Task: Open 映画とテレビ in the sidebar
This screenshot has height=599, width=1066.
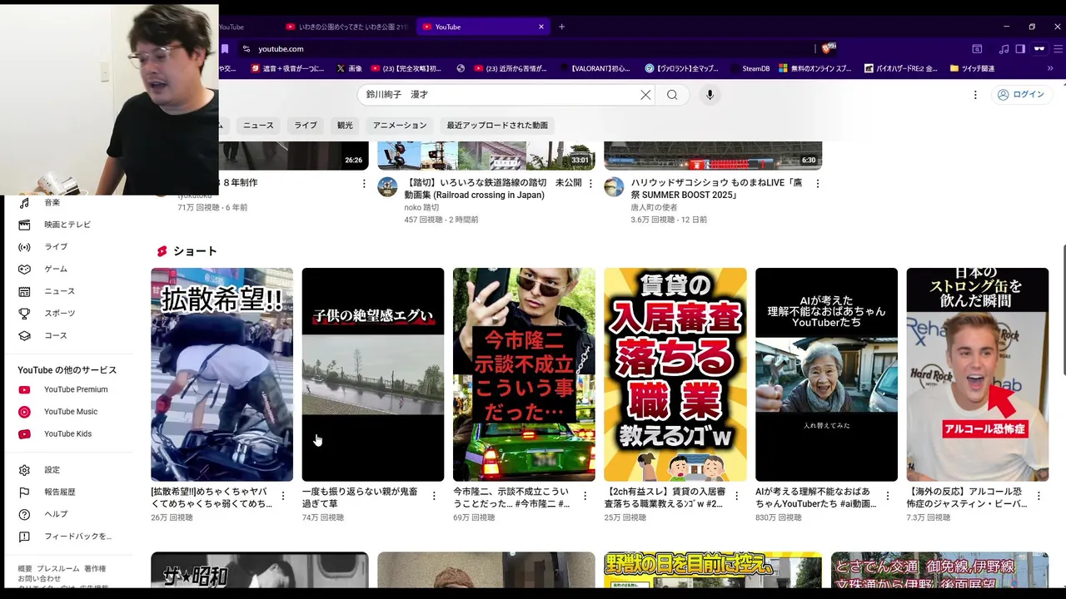Action: (68, 225)
